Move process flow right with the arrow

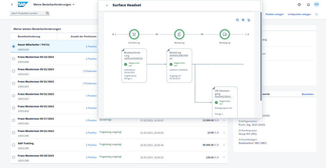click(x=248, y=34)
